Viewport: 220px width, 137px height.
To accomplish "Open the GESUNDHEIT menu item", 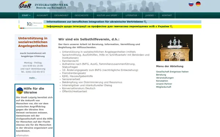I will coord(61,15).
